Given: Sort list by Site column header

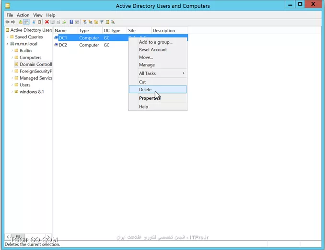Looking at the screenshot, I should (x=139, y=31).
